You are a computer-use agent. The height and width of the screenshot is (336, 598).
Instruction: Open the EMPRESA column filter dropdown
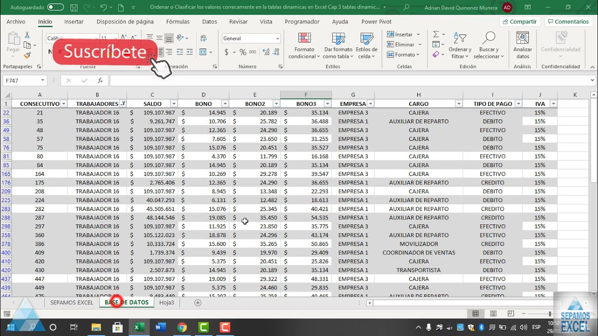[370, 104]
